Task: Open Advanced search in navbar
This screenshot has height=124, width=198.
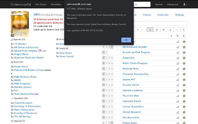Action: [172, 4]
